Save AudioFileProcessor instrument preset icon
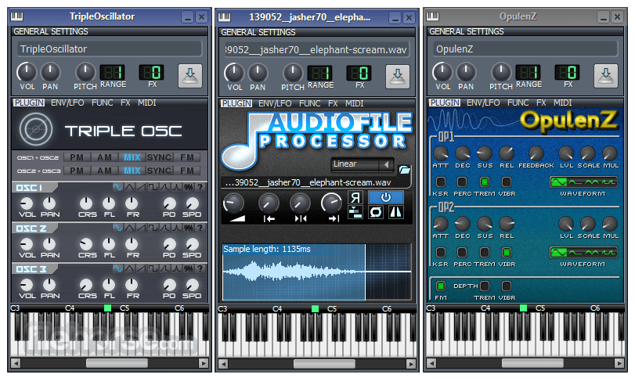 pos(397,77)
